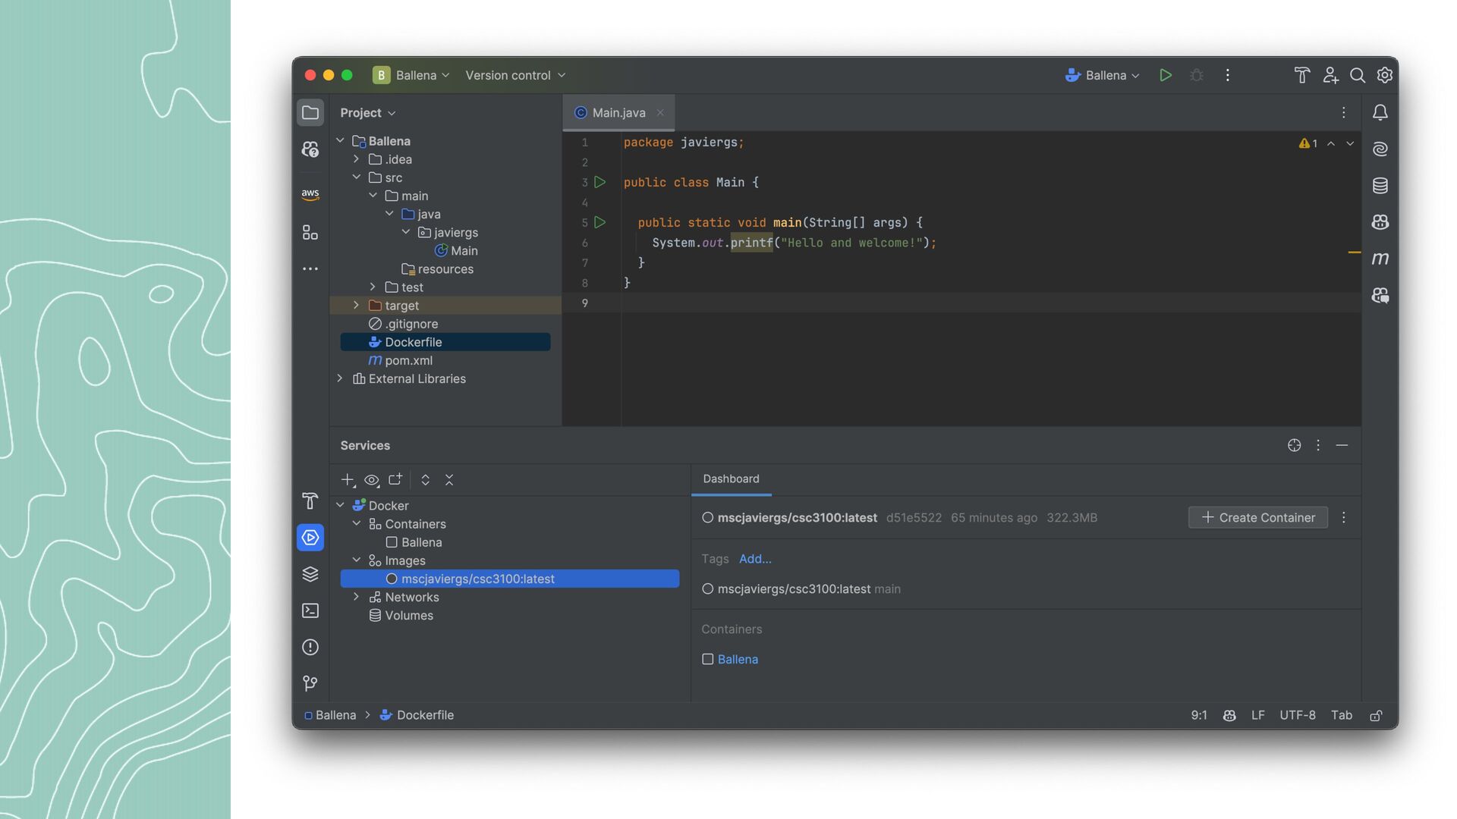Click the Create Container button

pos(1257,517)
